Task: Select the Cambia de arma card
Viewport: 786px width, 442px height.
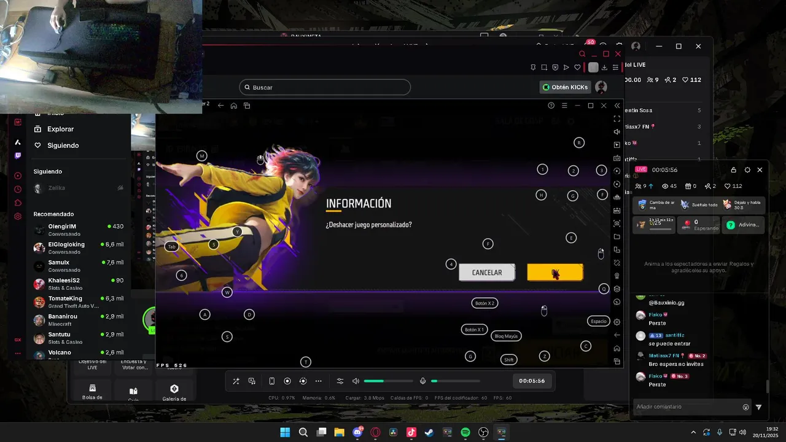Action: point(655,204)
